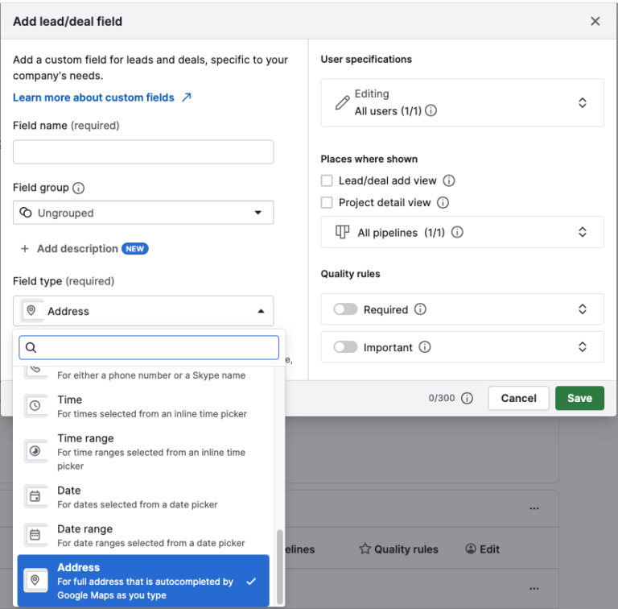Expand the All pipelines selector
This screenshot has width=618, height=609.
coord(462,232)
